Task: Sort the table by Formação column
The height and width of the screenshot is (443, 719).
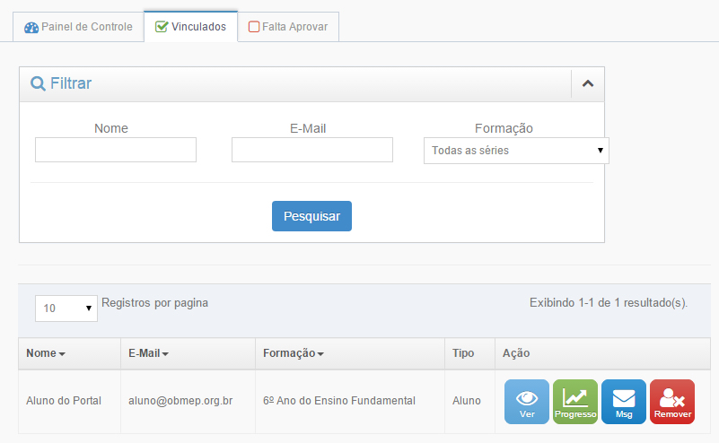Action: click(x=294, y=353)
